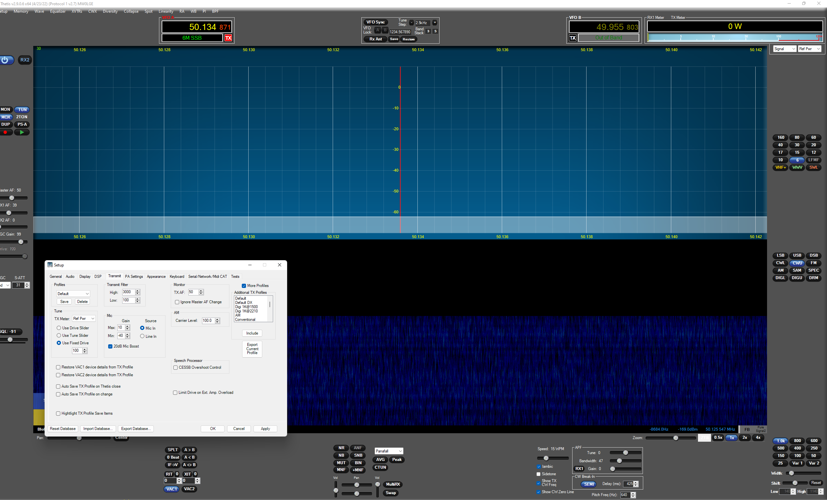The height and width of the screenshot is (500, 827).
Task: Toggle the TX indicator beside VFO B
Action: [x=573, y=38]
